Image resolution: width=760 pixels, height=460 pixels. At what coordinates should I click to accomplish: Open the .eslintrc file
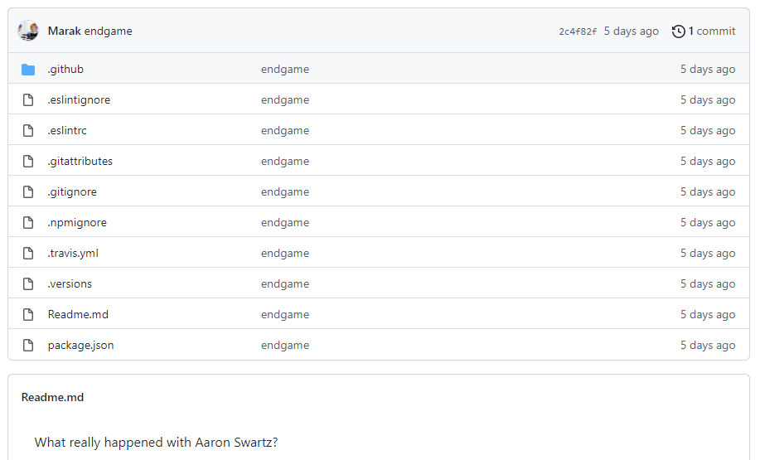click(67, 131)
